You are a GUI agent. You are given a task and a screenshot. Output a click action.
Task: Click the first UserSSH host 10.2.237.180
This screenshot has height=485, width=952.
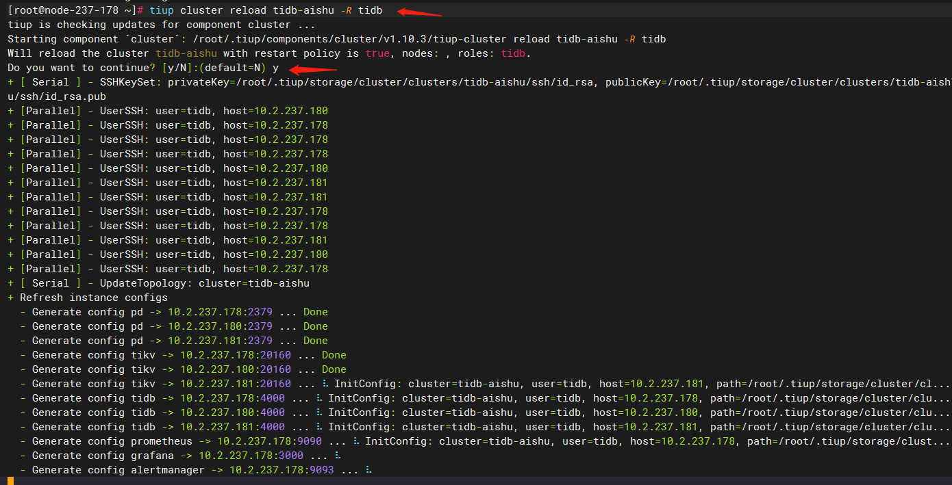point(291,111)
